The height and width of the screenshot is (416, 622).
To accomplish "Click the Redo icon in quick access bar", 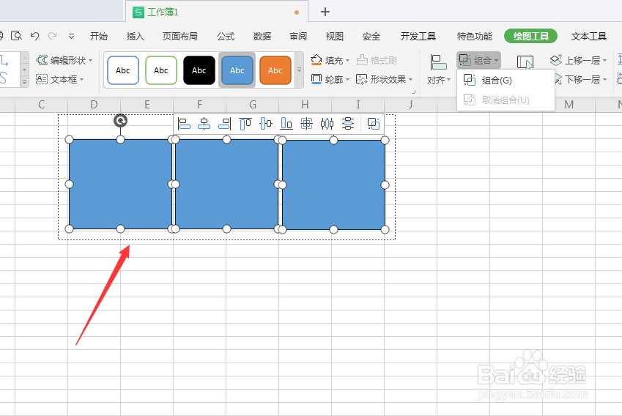I will click(x=52, y=36).
